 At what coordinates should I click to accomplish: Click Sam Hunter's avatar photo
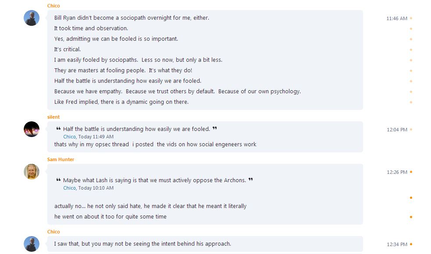point(32,172)
